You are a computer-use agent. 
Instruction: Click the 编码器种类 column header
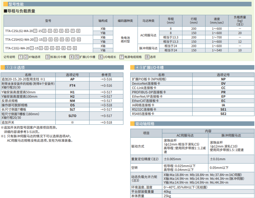pos(125,21)
